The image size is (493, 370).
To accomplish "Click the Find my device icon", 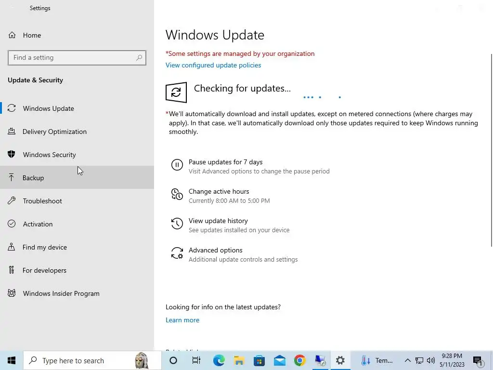I will 12,247.
